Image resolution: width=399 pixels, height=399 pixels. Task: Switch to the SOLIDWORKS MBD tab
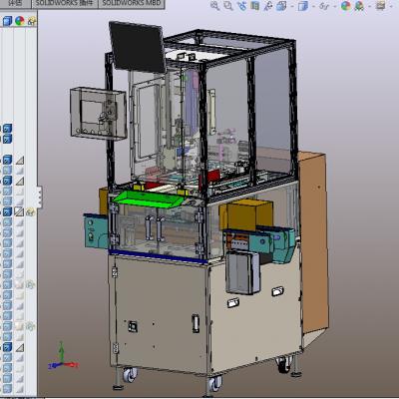[x=132, y=3]
